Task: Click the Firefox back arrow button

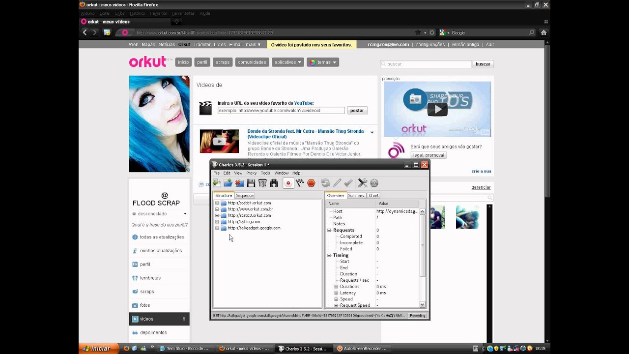Action: click(x=85, y=32)
